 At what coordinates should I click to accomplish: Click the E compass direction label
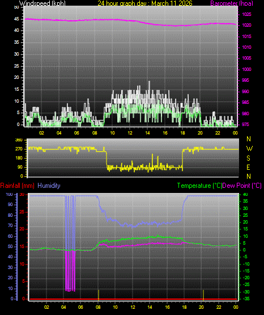[x=248, y=167]
